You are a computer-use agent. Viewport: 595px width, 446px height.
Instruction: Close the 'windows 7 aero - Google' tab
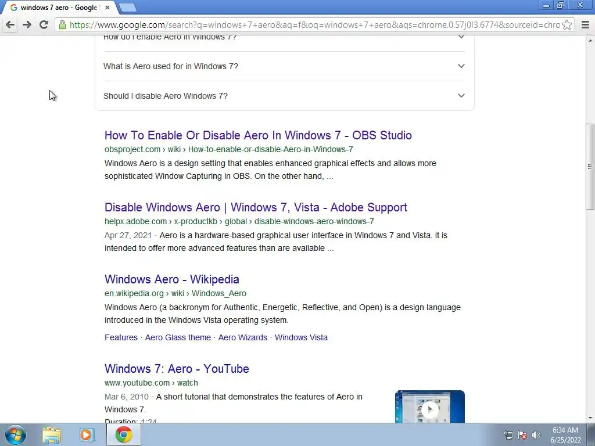[x=107, y=8]
